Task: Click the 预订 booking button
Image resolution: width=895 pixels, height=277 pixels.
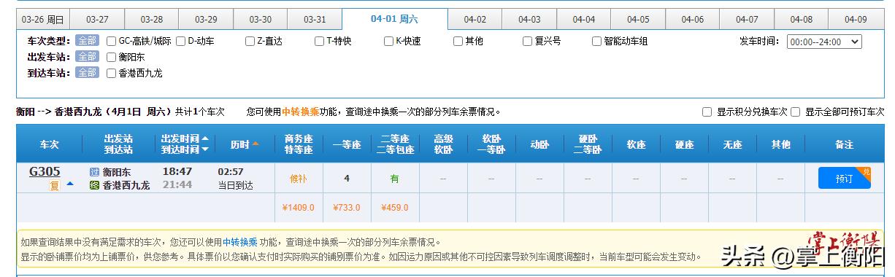Action: (x=844, y=178)
